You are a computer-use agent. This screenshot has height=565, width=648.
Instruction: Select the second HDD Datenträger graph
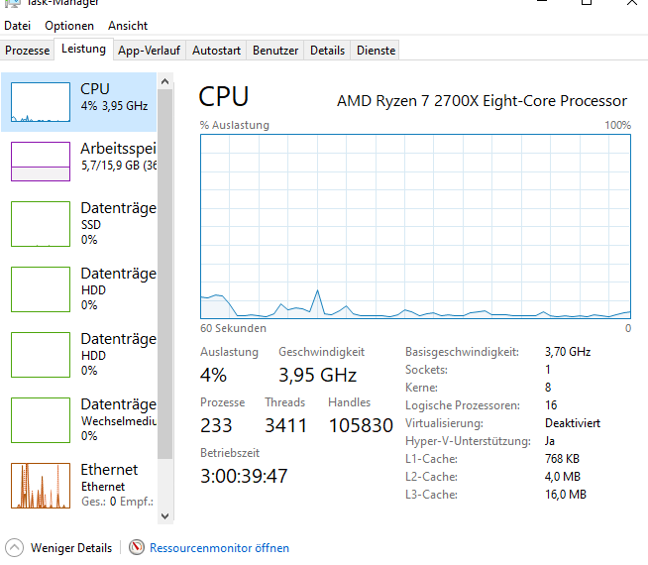click(40, 354)
